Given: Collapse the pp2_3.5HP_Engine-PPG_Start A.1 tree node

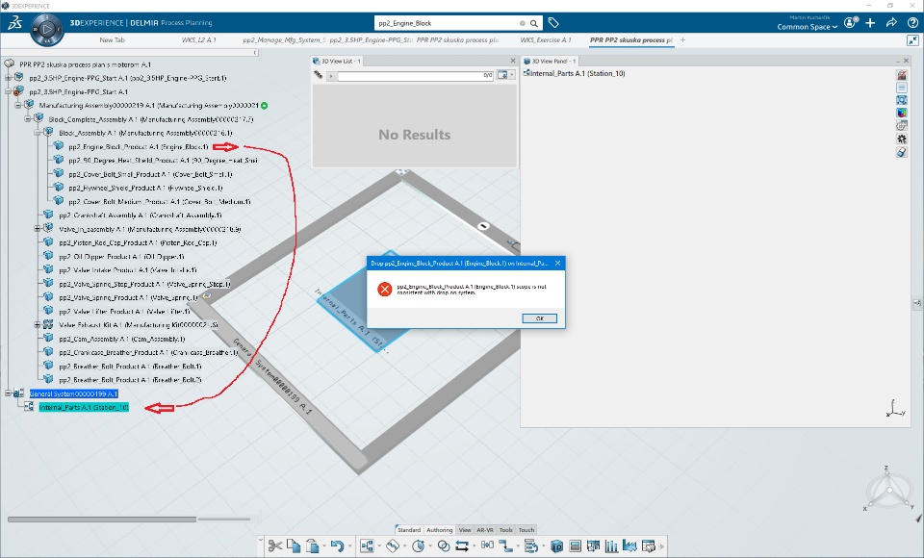Looking at the screenshot, I should (x=9, y=91).
